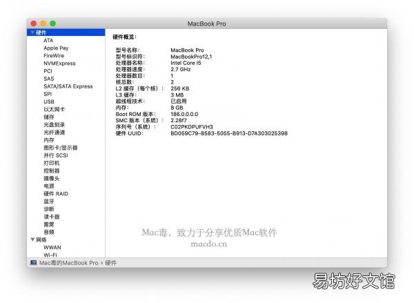Click the yellow minimize window button
Image resolution: width=414 pixels, height=303 pixels.
tap(43, 23)
